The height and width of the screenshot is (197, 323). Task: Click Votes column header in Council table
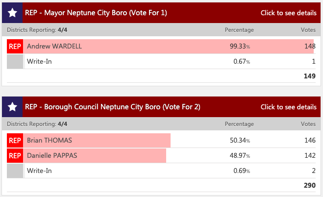pos(308,124)
